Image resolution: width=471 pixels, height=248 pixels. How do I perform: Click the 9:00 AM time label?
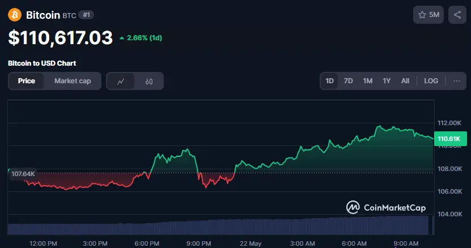(406, 243)
